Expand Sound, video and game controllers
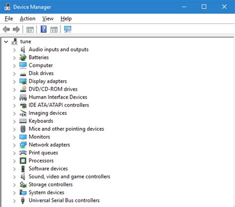Viewport: 235px width, 207px height. click(14, 177)
